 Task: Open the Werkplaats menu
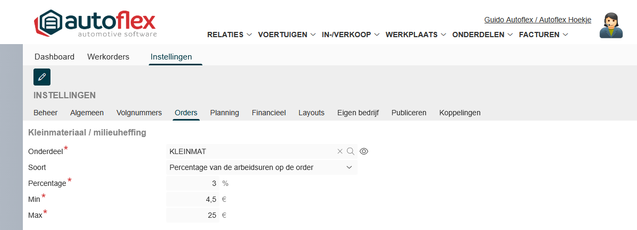click(x=415, y=35)
